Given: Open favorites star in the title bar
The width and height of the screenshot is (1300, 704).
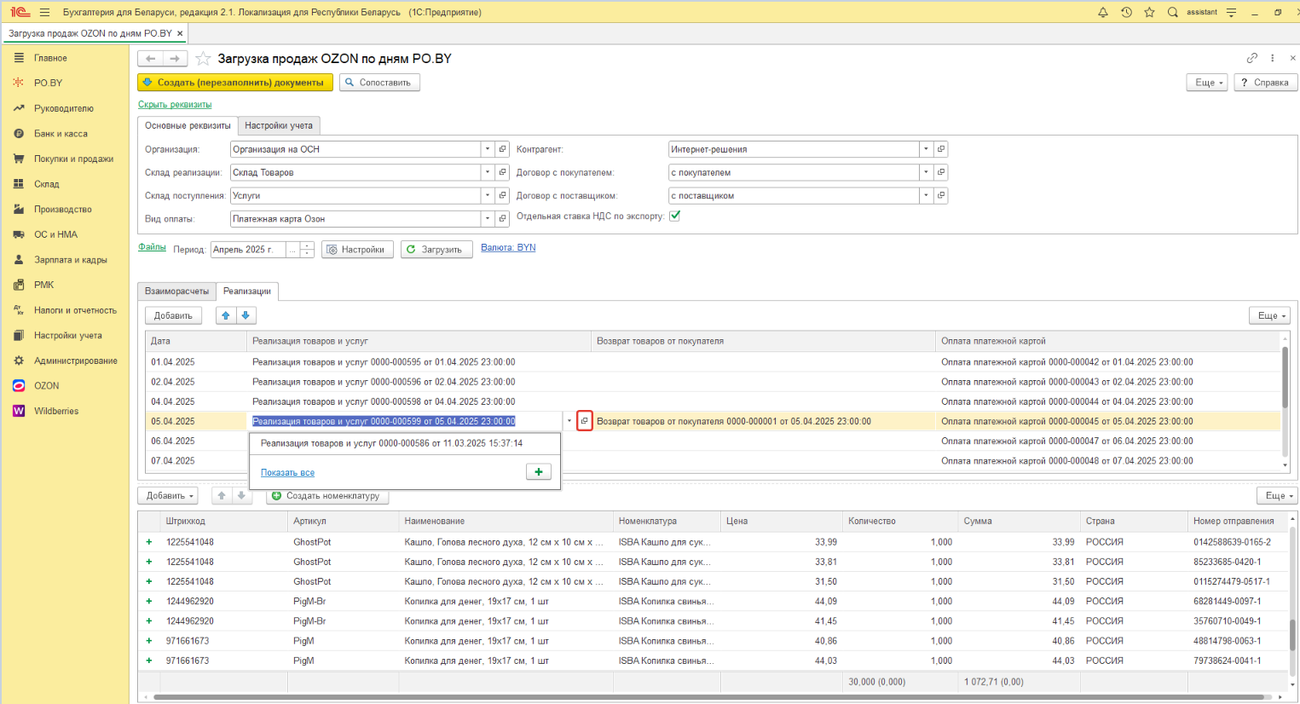Looking at the screenshot, I should pyautogui.click(x=1149, y=12).
